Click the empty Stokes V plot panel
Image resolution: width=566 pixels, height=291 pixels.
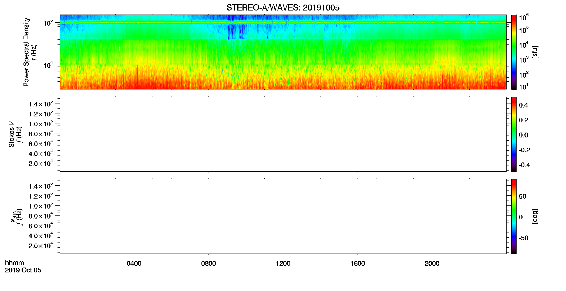(283, 134)
